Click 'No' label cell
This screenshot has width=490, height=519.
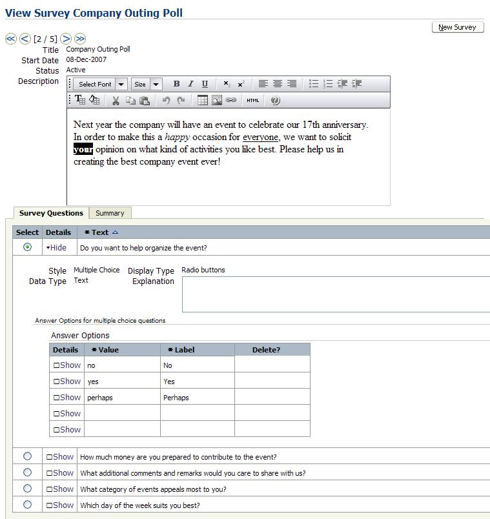tap(198, 365)
